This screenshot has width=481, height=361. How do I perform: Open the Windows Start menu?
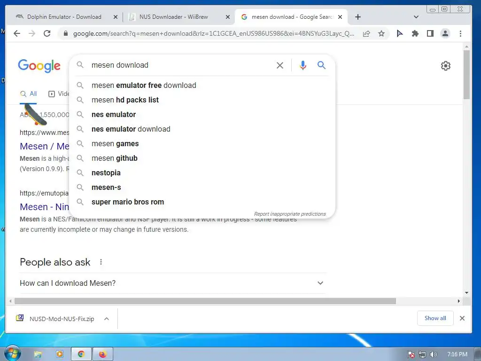(12, 353)
